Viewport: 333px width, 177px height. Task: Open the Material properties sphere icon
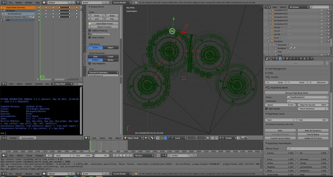click(x=301, y=59)
